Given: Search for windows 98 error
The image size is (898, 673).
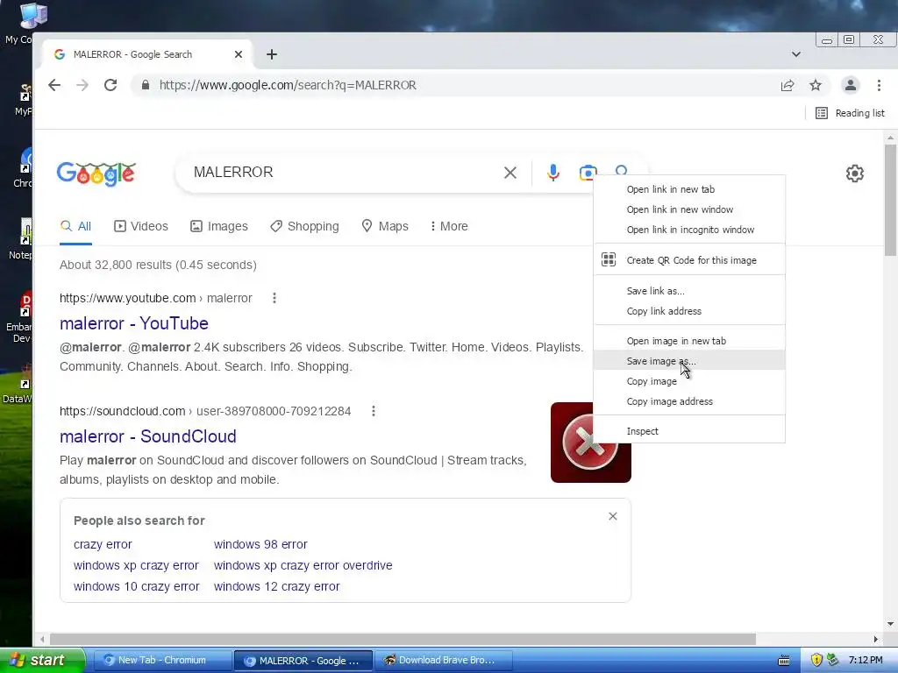Looking at the screenshot, I should 260,544.
